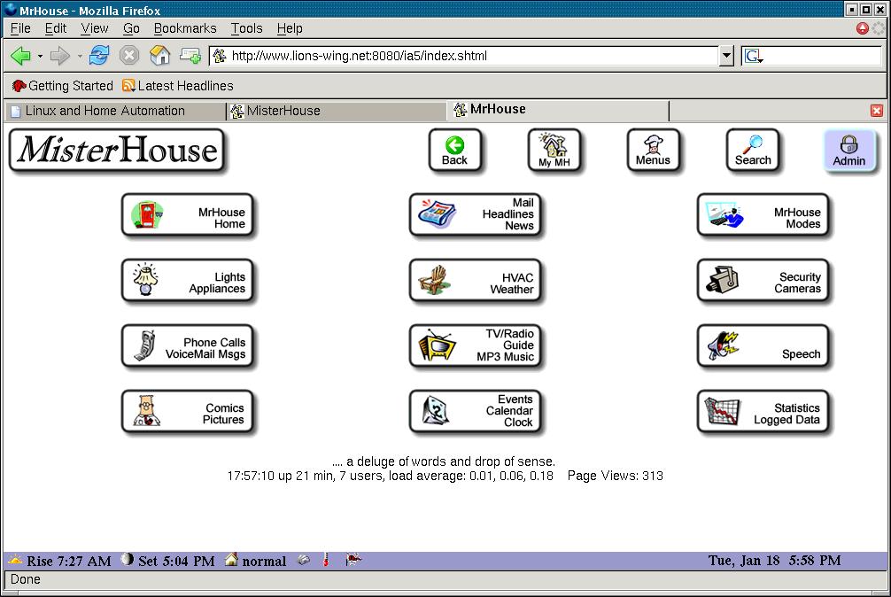Expand the search engine selector dropdown
This screenshot has height=597, width=891.
pyautogui.click(x=754, y=57)
